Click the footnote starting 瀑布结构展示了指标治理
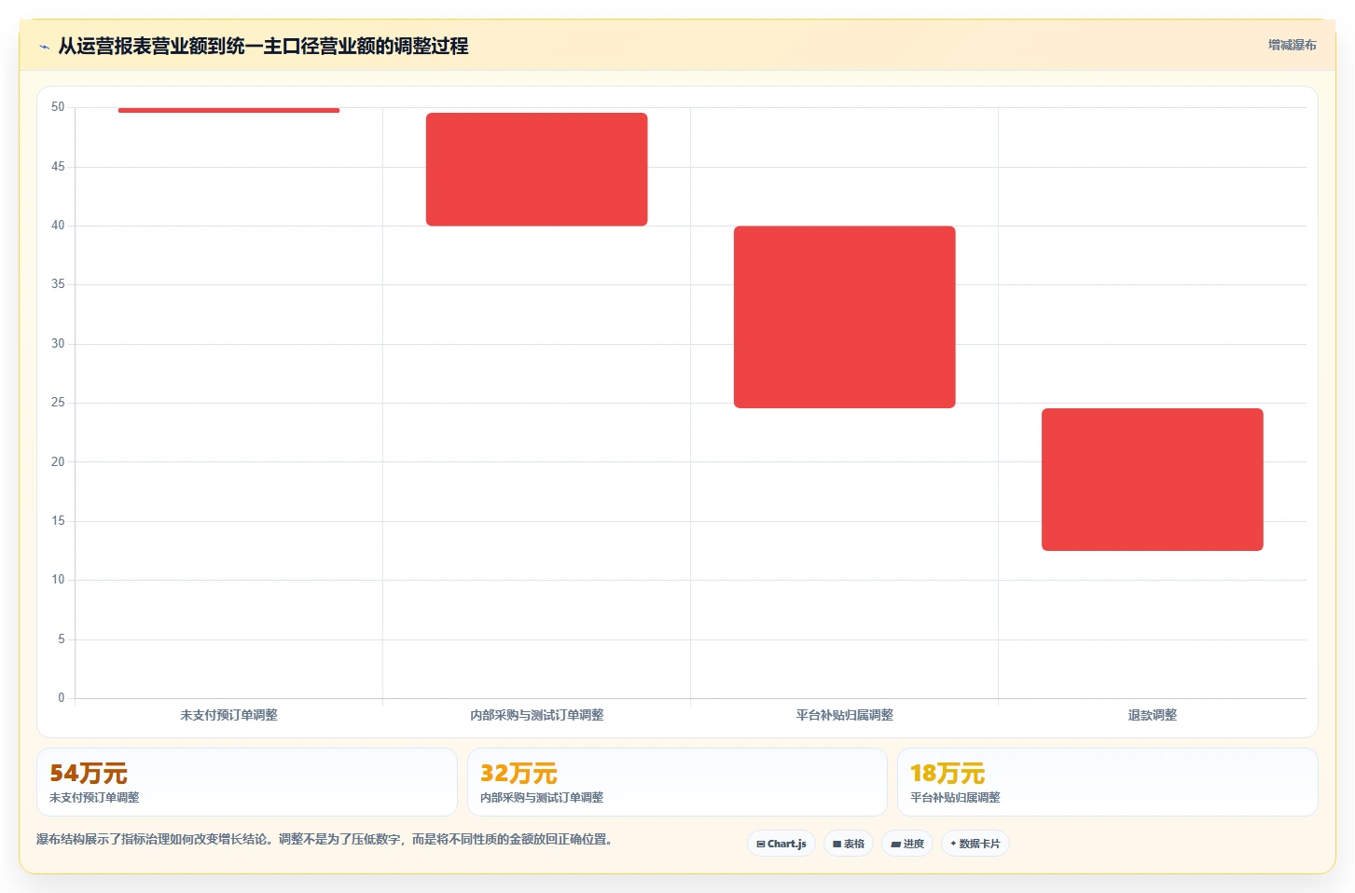1355x893 pixels. [x=325, y=839]
